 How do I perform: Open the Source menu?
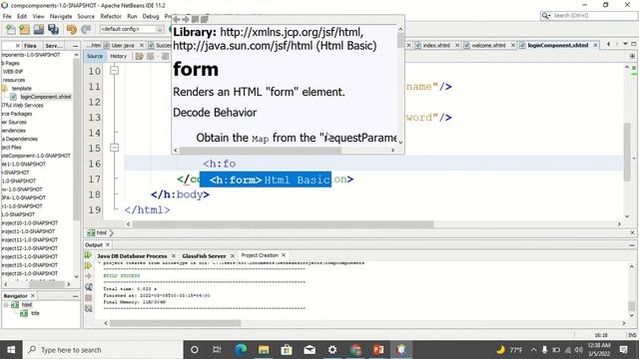point(86,16)
